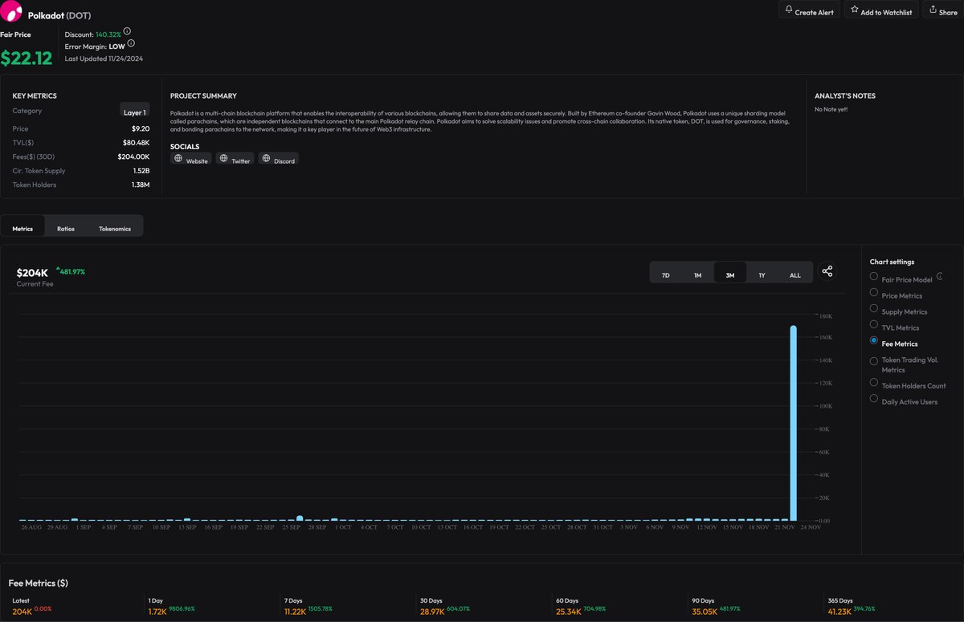Click the Create Alert button
The height and width of the screenshot is (622, 964).
pyautogui.click(x=808, y=10)
